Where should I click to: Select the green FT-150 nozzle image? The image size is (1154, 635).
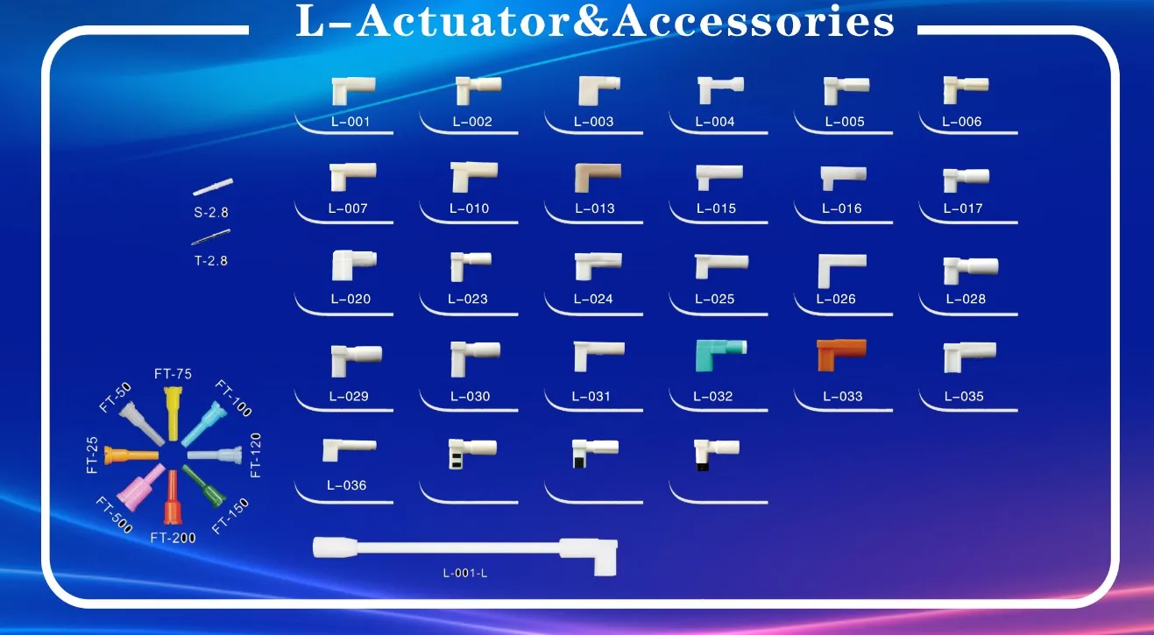tap(204, 488)
